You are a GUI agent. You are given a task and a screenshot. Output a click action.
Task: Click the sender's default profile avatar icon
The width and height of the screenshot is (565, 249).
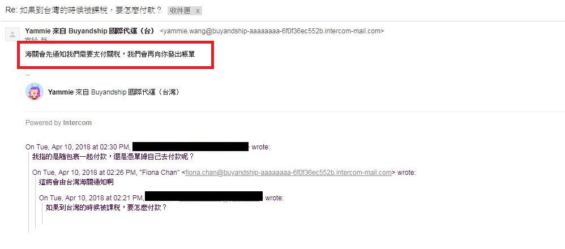pos(12,34)
